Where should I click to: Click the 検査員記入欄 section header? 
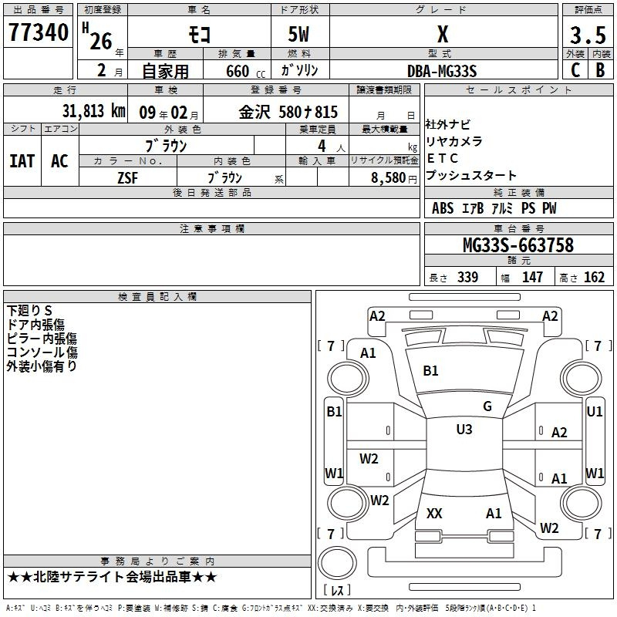(157, 297)
